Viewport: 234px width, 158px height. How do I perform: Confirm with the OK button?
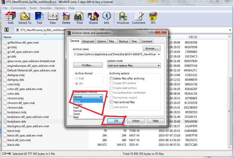pyautogui.click(x=116, y=121)
